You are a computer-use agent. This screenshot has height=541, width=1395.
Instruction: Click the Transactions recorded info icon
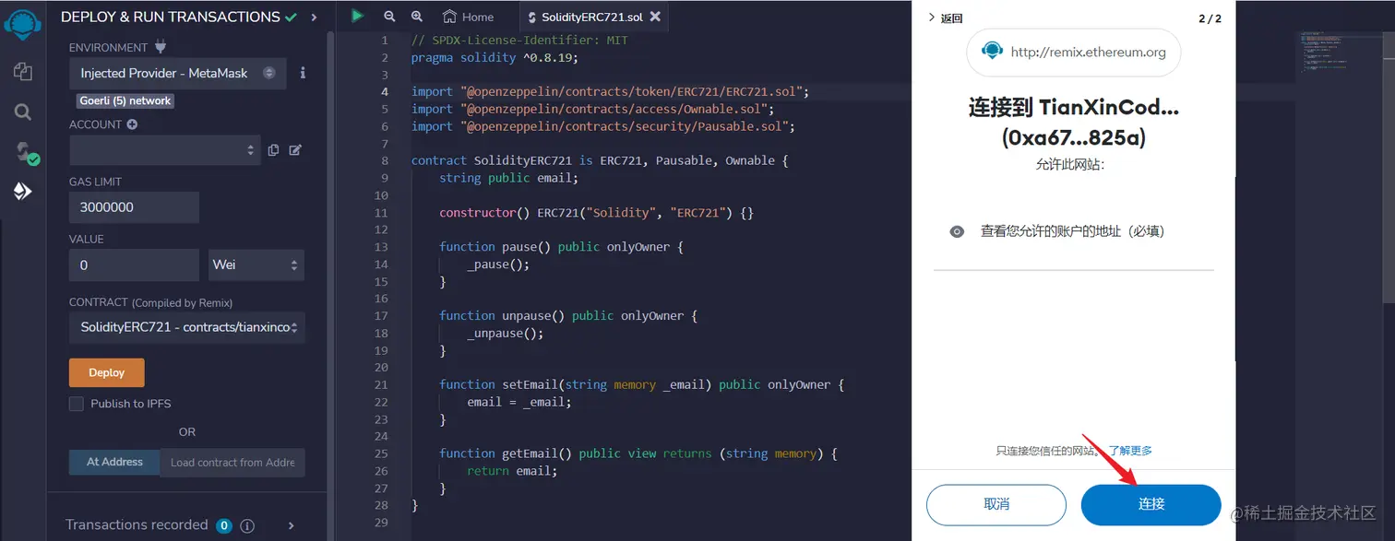[x=247, y=526]
